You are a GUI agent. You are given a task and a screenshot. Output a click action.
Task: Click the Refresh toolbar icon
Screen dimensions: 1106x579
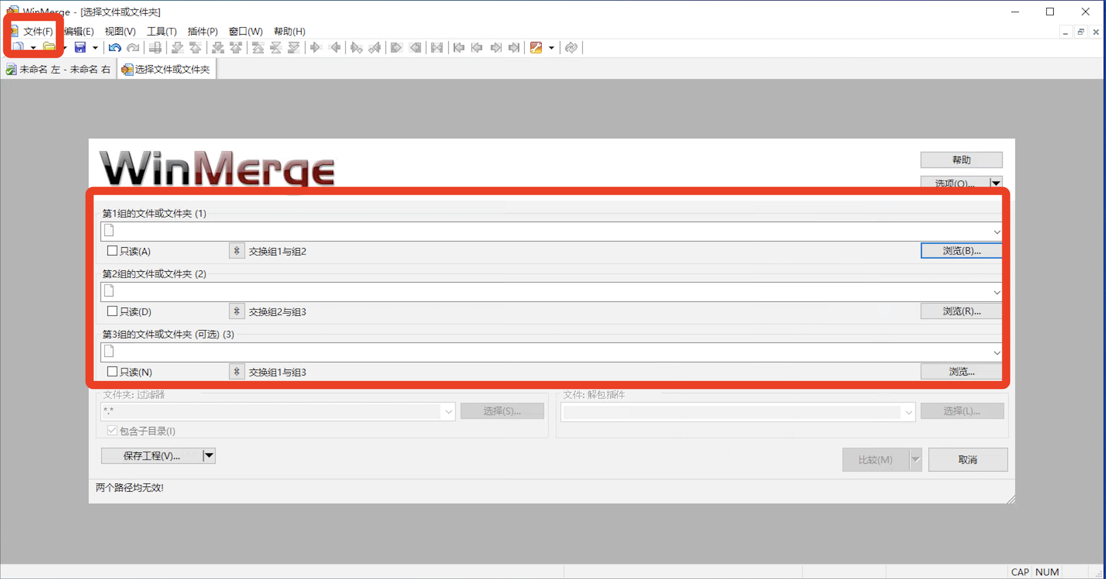(571, 47)
